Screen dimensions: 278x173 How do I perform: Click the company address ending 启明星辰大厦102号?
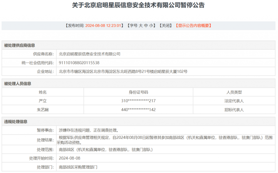(x=123, y=71)
